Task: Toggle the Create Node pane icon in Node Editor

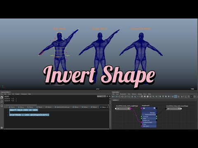Action: [113, 97]
